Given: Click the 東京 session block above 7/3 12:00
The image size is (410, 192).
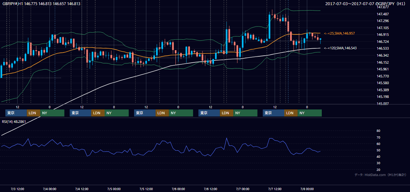Looking at the screenshot, I should 16,113.
